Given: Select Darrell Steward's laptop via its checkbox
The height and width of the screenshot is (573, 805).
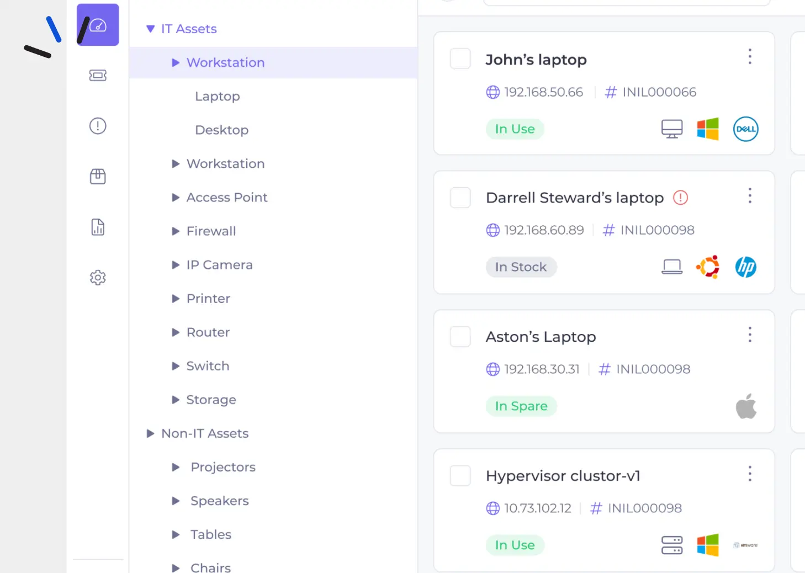Looking at the screenshot, I should click(x=460, y=198).
